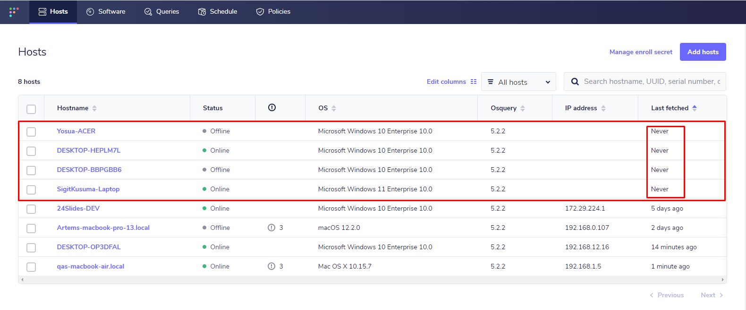This screenshot has height=310, width=746.
Task: Click the right scroll arrow of table
Action: pos(723,280)
